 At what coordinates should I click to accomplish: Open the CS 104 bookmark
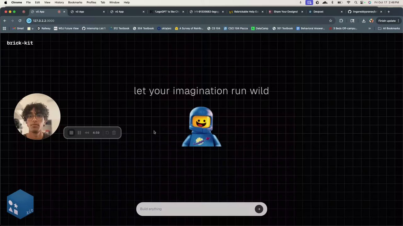[x=213, y=28]
